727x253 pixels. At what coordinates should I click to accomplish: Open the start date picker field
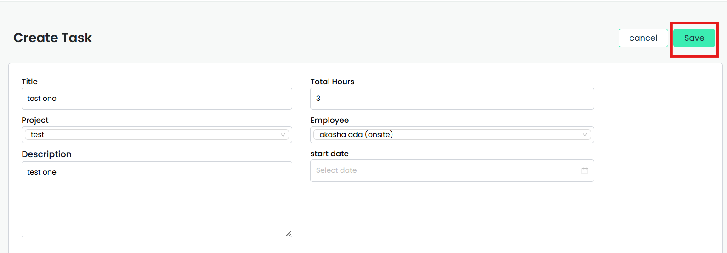pos(452,170)
